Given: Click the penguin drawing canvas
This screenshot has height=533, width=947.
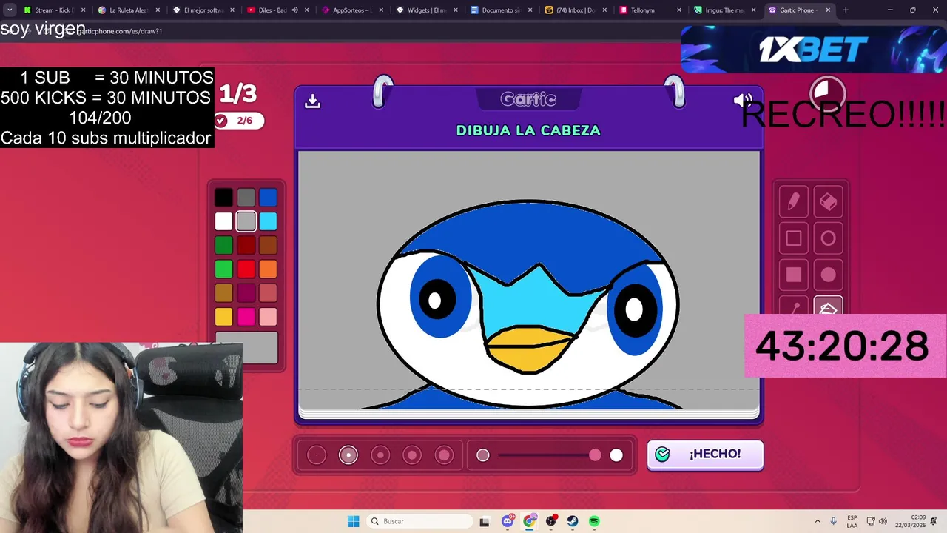Looking at the screenshot, I should pos(529,281).
